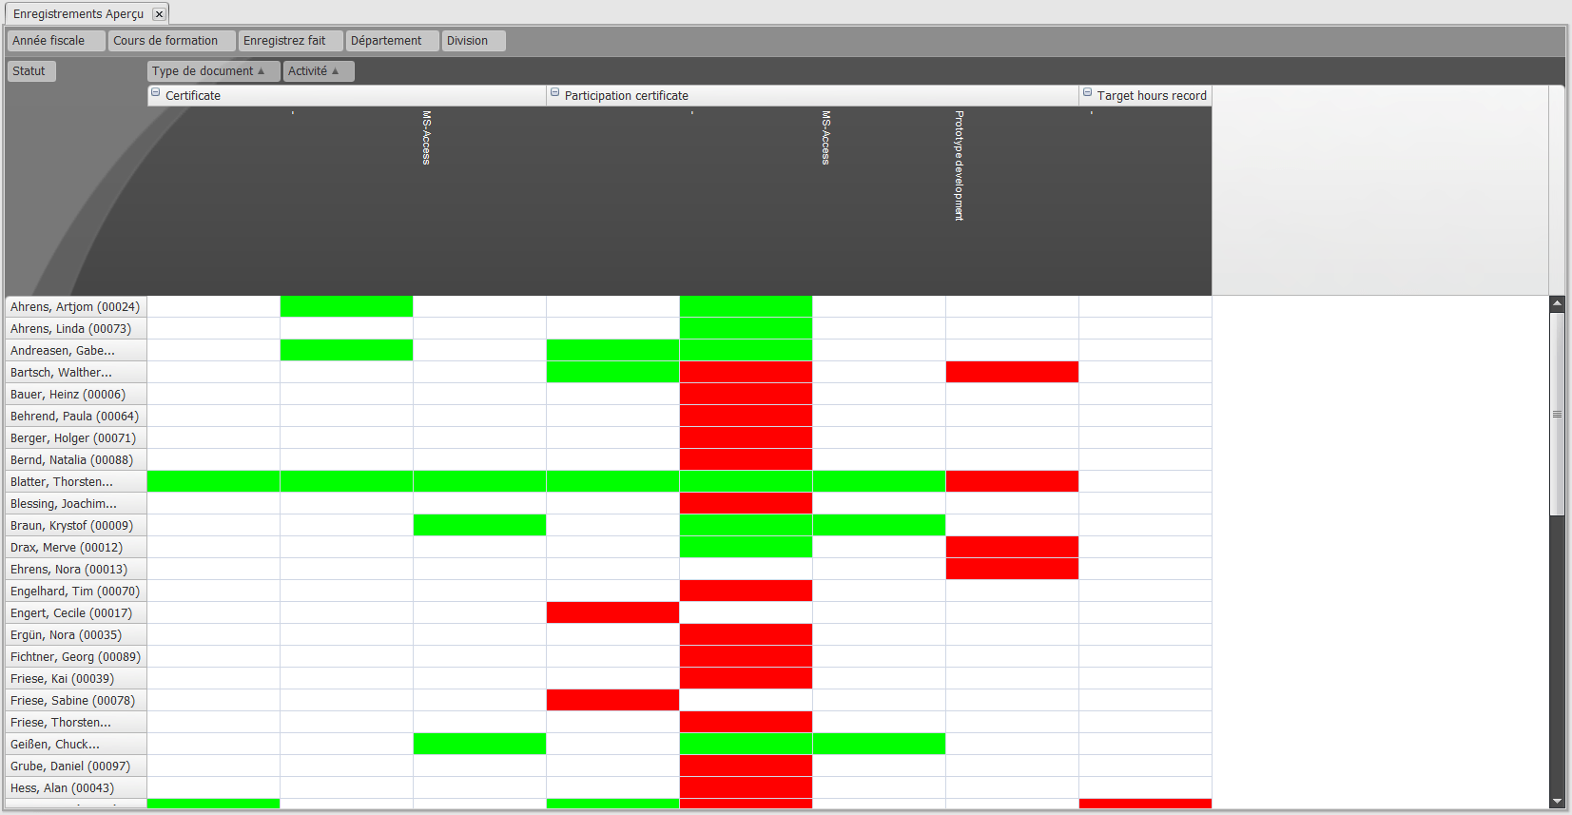Image resolution: width=1572 pixels, height=815 pixels.
Task: Click MS-Access column header under Certificate
Action: [x=426, y=138]
